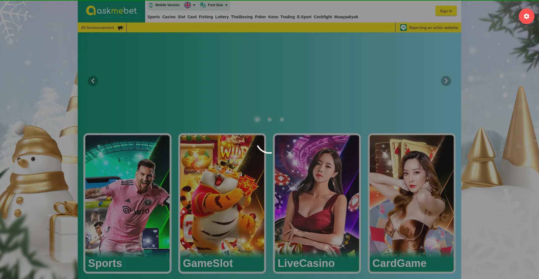
Task: Click the announcement megaphone icon
Action: click(120, 28)
